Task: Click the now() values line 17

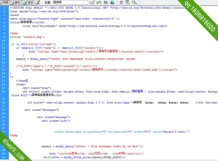Action: coord(57,66)
